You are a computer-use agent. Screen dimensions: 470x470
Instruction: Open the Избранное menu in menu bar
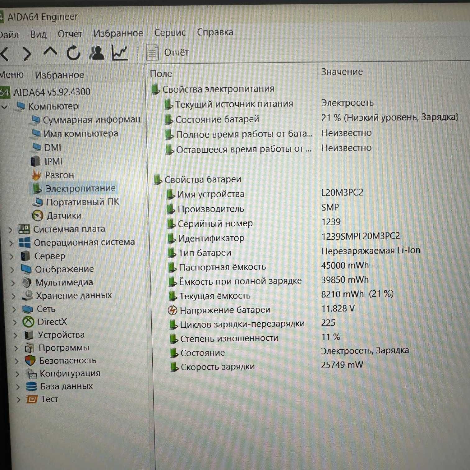pos(118,33)
